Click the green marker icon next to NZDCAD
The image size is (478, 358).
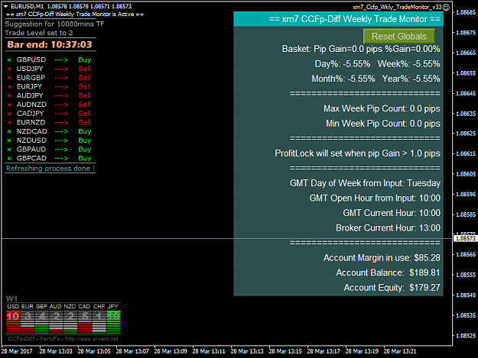(9, 132)
